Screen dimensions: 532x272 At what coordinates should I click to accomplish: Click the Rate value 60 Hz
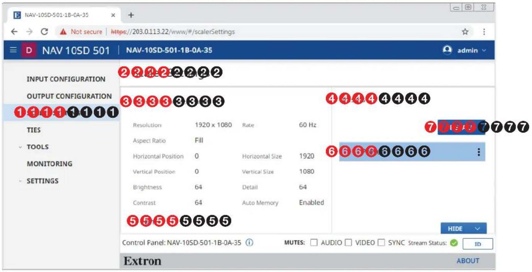(x=308, y=125)
